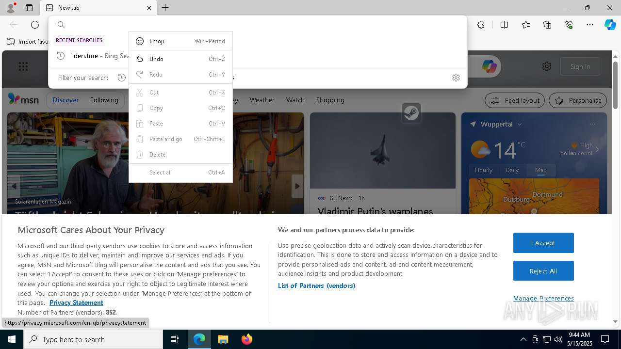621x349 pixels.
Task: Open notification center icon
Action: pos(605,339)
